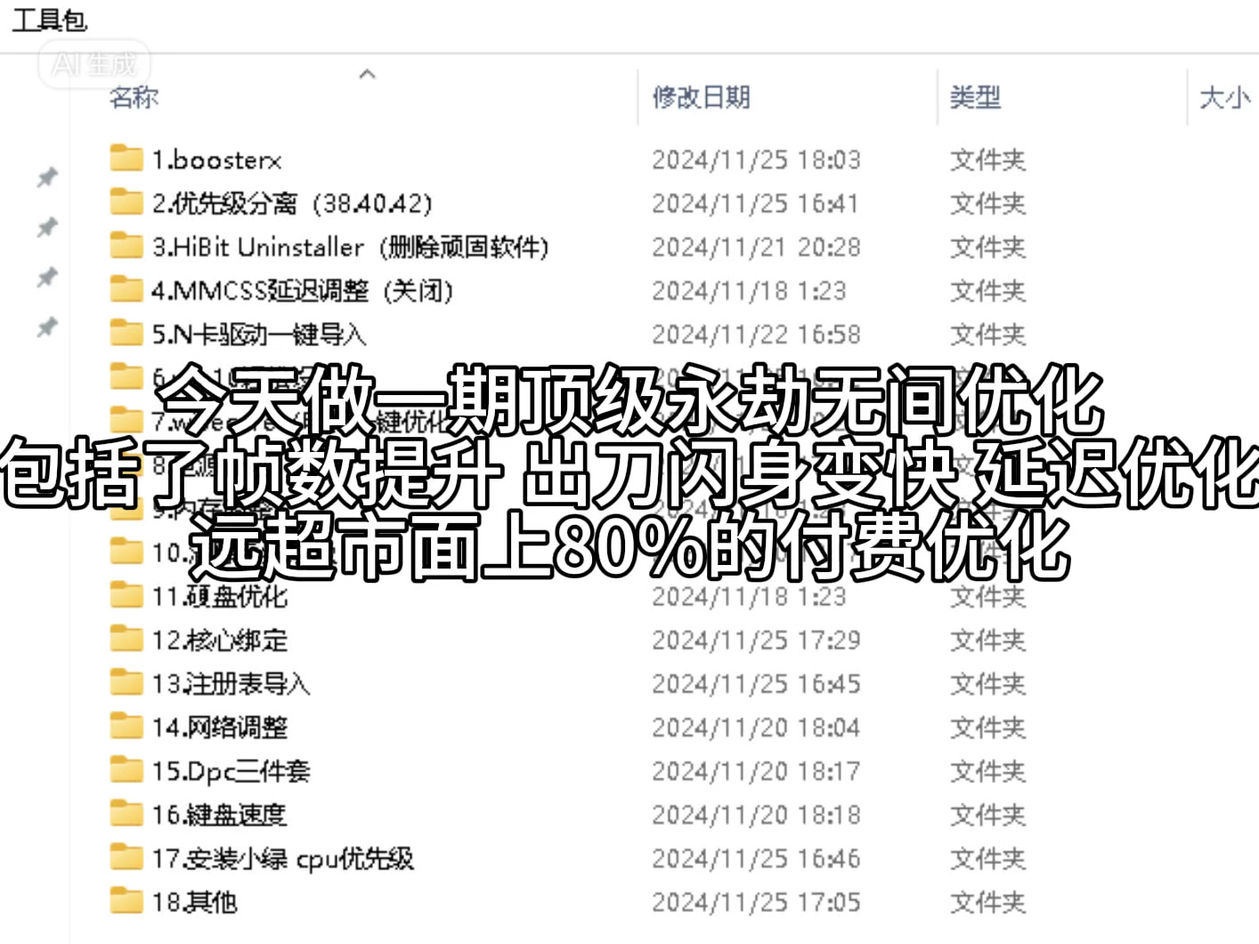Select 文件夹 type cell in 12.核心绑定 row
Viewport: 1259px width, 944px height.
[987, 640]
